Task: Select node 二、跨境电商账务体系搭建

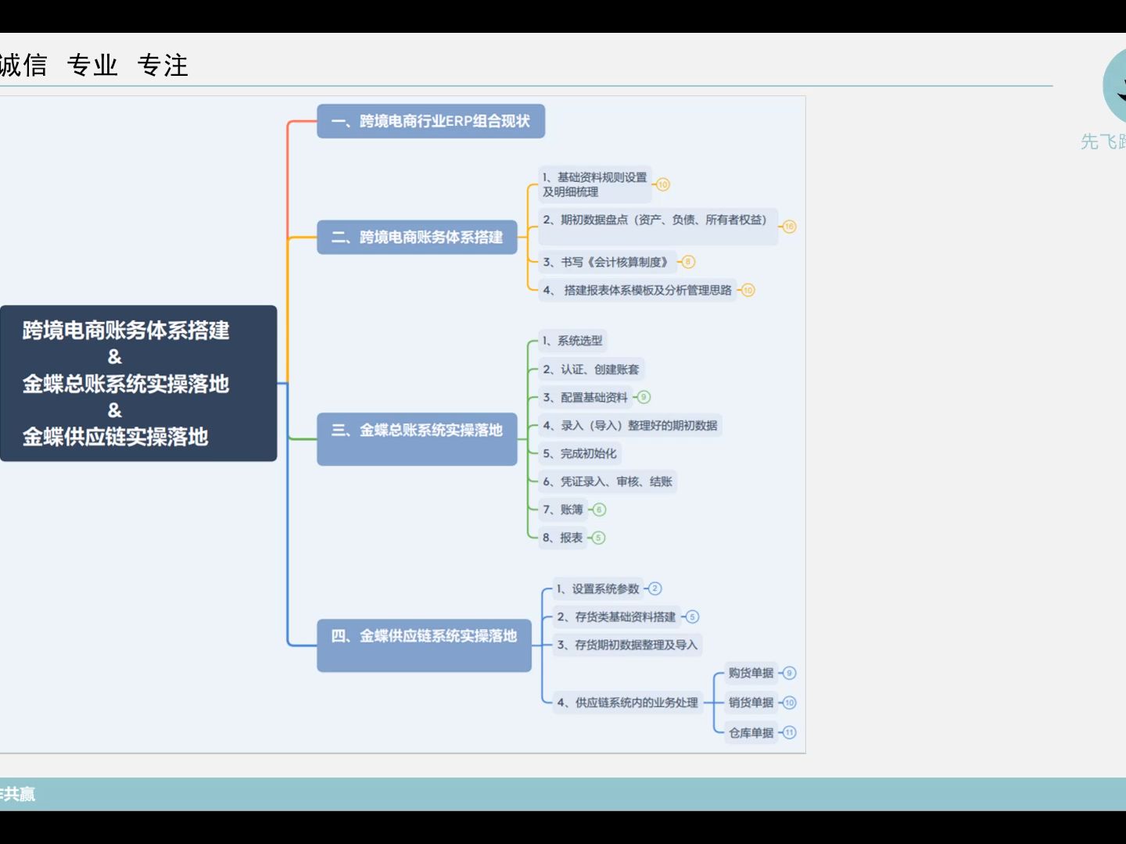Action: point(417,237)
